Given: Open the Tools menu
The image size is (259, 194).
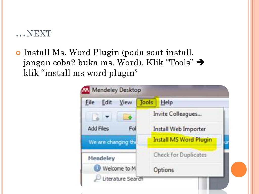Looking at the screenshot, I should point(146,103).
